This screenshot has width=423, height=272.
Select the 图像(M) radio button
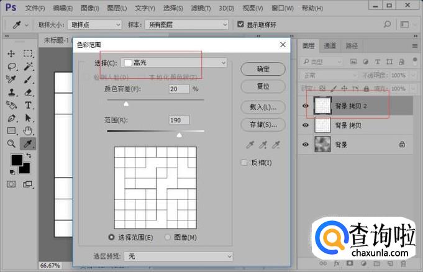tap(168, 237)
